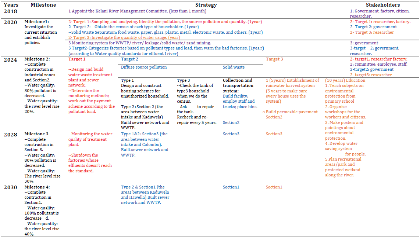This screenshot has width=420, height=238.
Task: Click the Type 3 household heading
Action: [x=184, y=80]
